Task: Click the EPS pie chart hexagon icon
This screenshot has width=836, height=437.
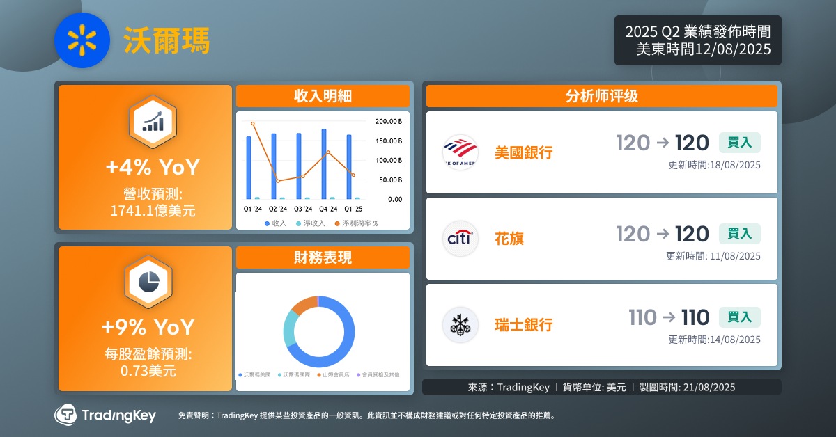Action: [148, 282]
